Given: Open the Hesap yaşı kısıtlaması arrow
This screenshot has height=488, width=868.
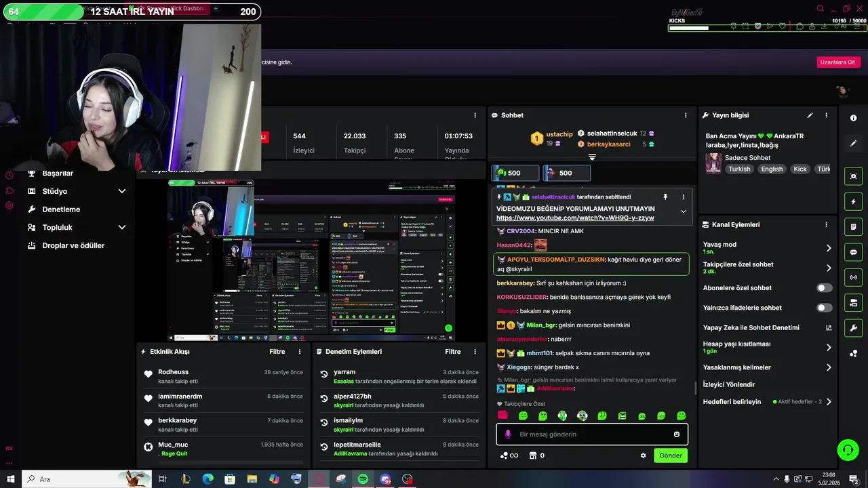Looking at the screenshot, I should [828, 348].
